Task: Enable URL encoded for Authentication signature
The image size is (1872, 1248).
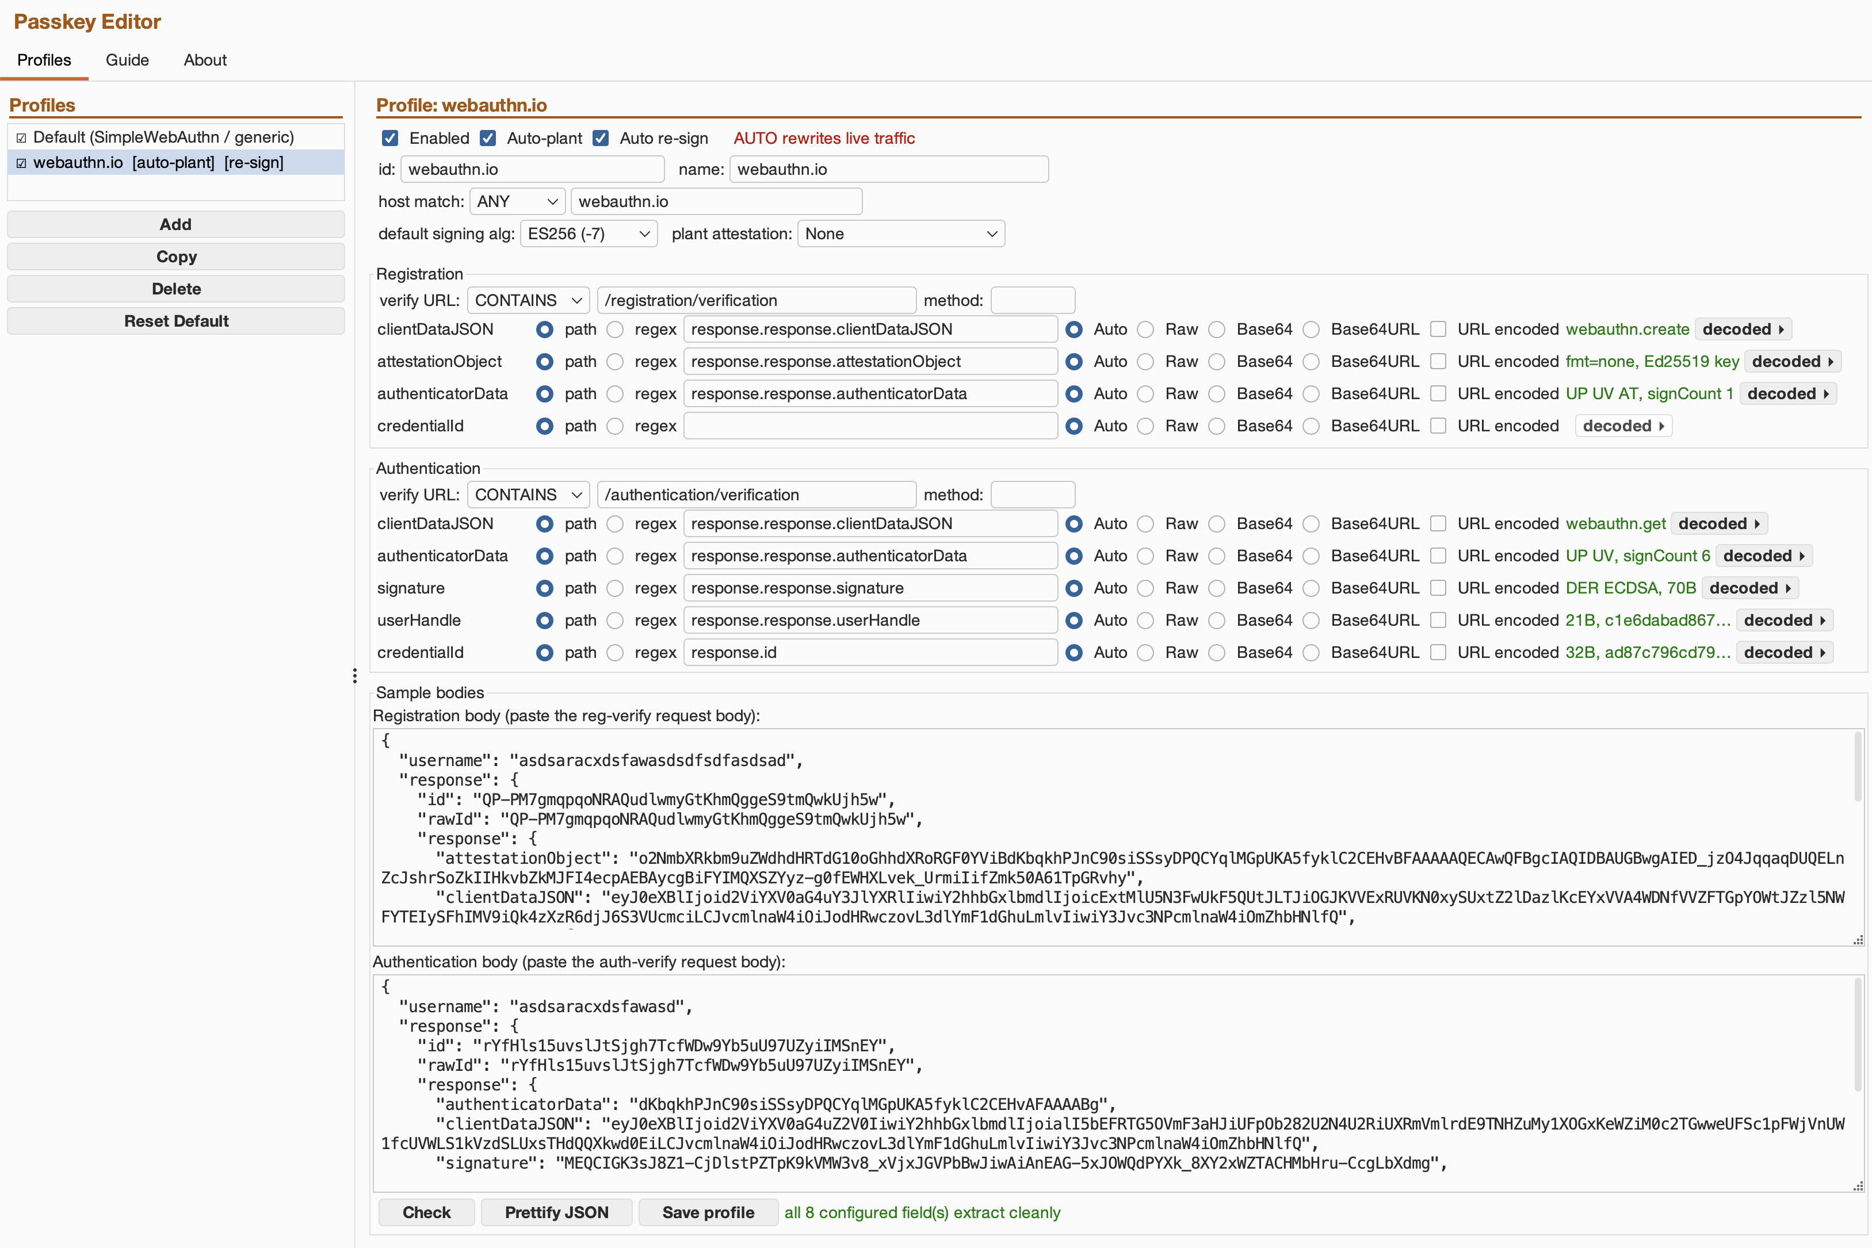Action: click(1438, 588)
